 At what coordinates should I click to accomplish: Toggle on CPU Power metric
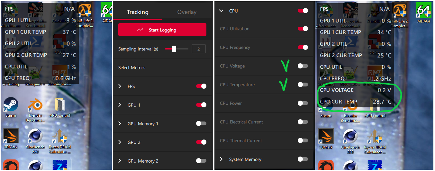pos(303,103)
